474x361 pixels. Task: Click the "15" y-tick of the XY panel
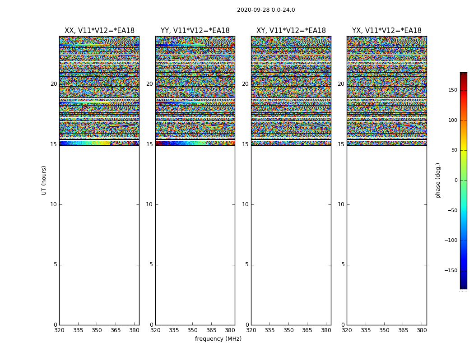245,144
